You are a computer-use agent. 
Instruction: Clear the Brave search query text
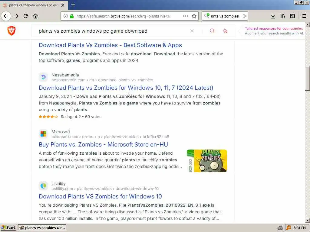(x=192, y=31)
